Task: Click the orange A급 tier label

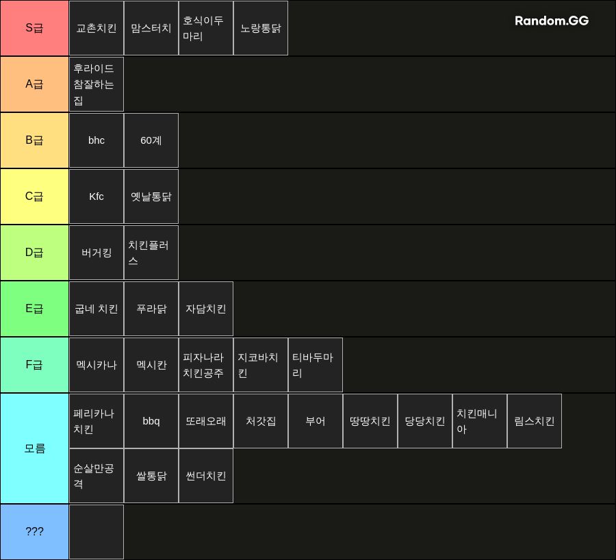Action: (x=35, y=84)
